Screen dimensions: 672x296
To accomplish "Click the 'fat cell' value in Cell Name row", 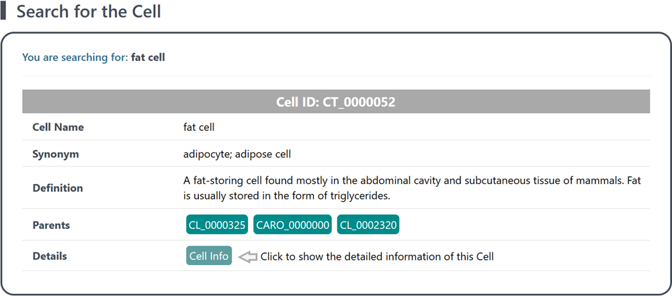I will click(199, 127).
